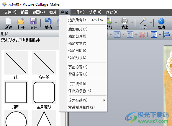Click the 向导 (Wizard) magic wand icon
The height and width of the screenshot is (126, 172).
(x=143, y=21)
